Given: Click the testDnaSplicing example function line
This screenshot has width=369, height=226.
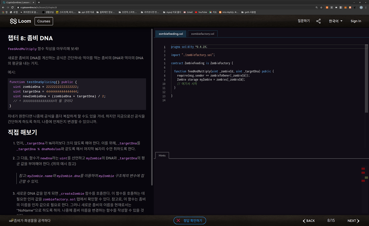Looking at the screenshot, I should pos(43,82).
